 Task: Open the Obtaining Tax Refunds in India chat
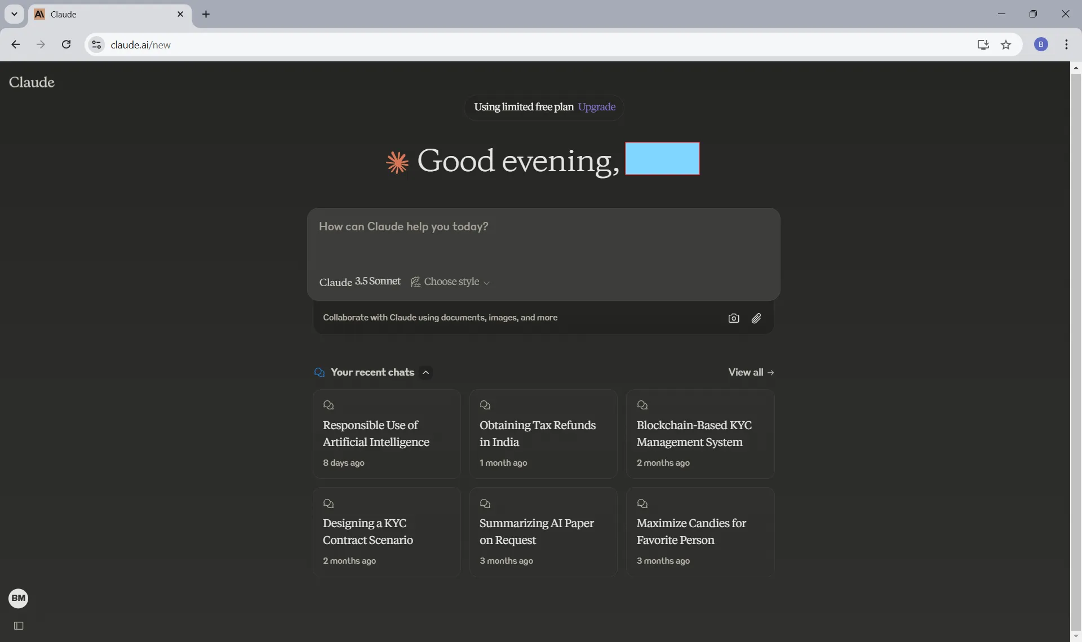(x=543, y=434)
